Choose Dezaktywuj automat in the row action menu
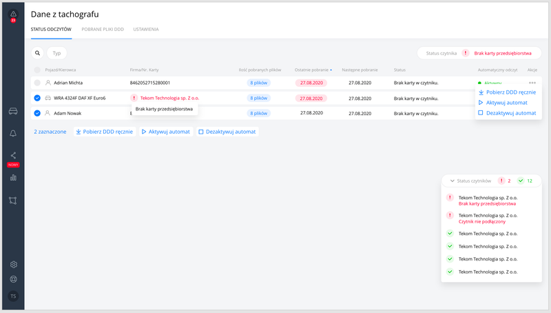Viewport: 551px width, 313px height. pos(506,113)
